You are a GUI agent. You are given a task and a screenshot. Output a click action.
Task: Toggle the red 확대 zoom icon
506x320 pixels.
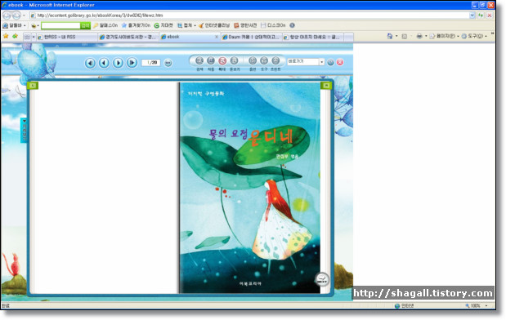tap(222, 60)
